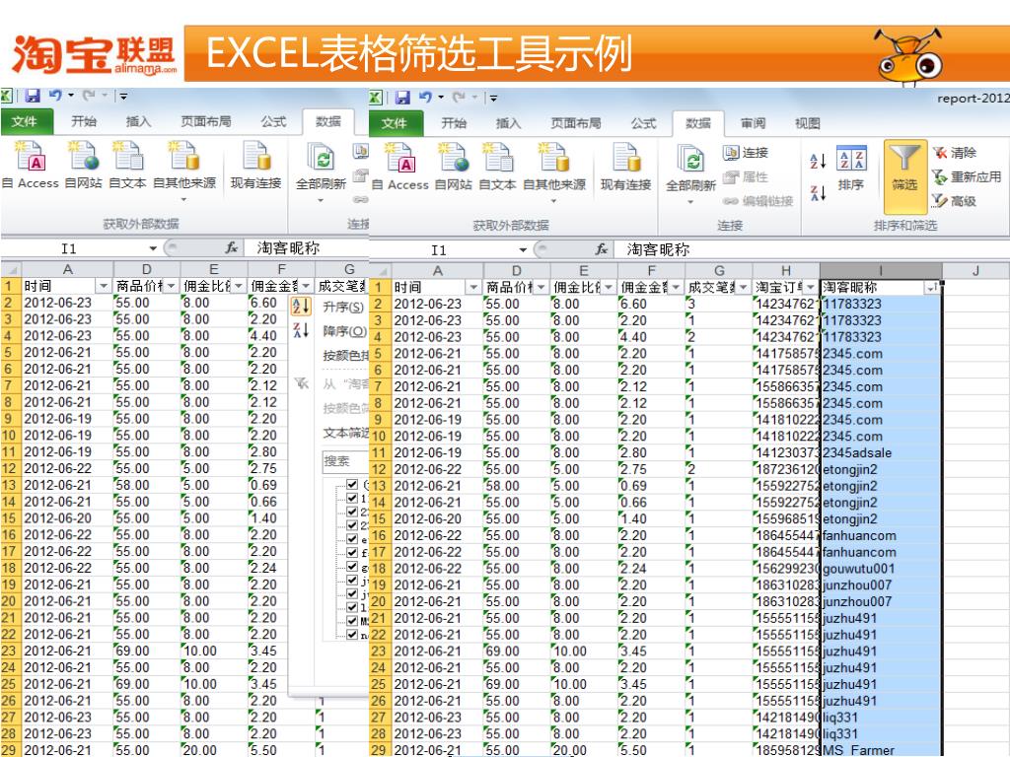The width and height of the screenshot is (1010, 757).
Task: Open 淘客昵称 sorted filter dropdown
Action: (x=931, y=287)
